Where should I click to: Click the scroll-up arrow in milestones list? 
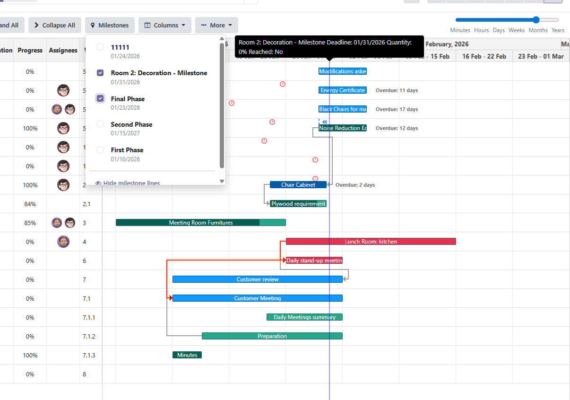pyautogui.click(x=222, y=39)
